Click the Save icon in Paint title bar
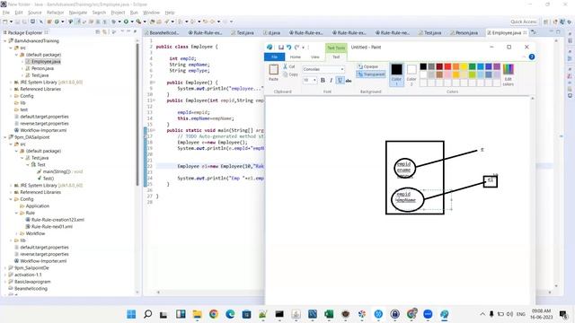The height and width of the screenshot is (323, 575). 281,48
